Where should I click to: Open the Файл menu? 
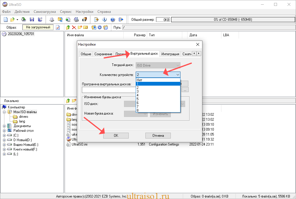pos(6,12)
